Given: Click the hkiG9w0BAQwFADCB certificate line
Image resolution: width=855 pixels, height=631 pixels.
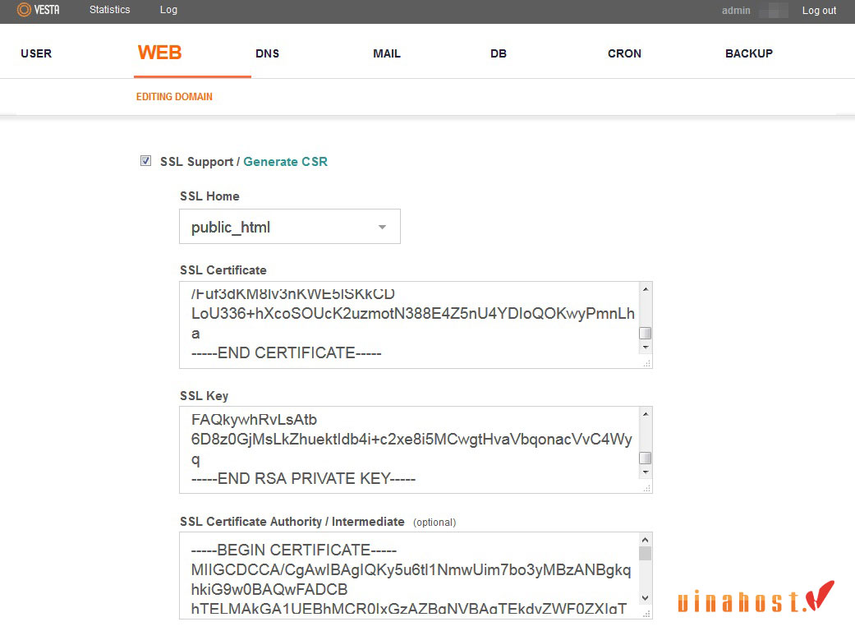Looking at the screenshot, I should click(x=269, y=590).
